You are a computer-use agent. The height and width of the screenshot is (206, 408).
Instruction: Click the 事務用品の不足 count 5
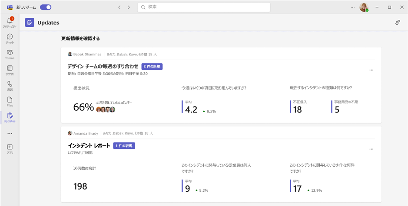tap(337, 110)
